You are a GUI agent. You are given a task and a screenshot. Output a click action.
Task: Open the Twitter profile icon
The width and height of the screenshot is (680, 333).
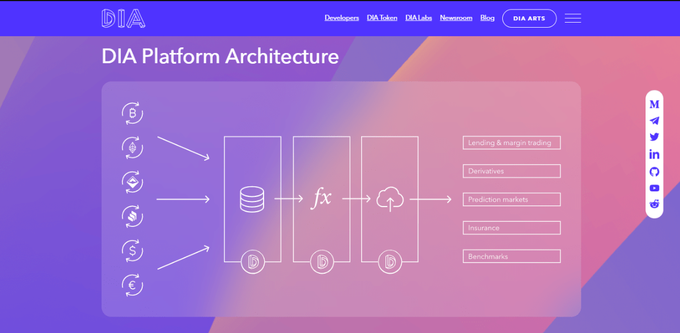(x=654, y=137)
